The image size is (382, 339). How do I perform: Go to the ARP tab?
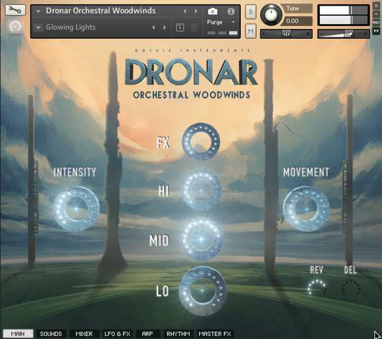[148, 334]
